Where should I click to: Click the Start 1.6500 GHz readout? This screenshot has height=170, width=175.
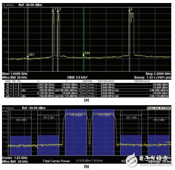15,74
